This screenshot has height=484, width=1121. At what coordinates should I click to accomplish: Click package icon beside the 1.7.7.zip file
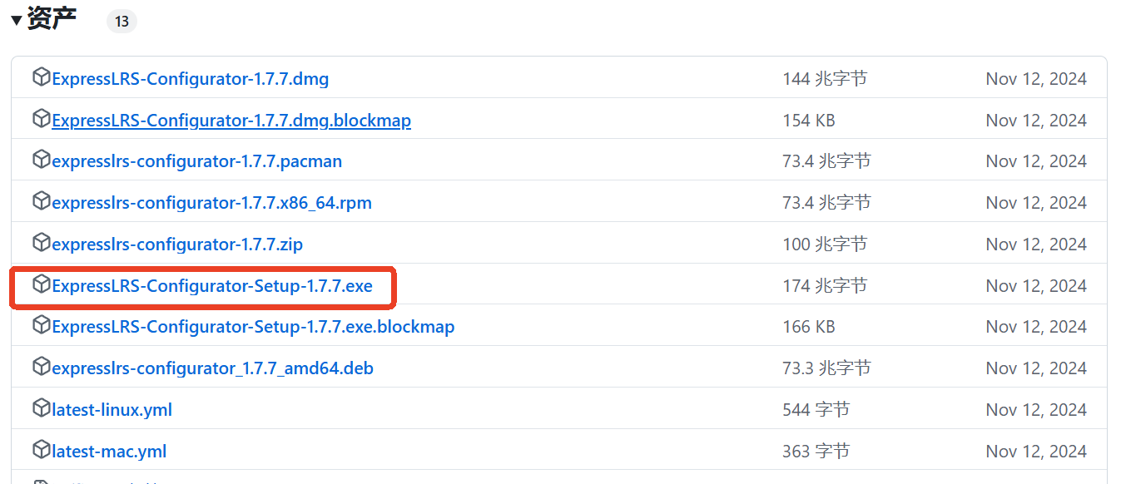(41, 243)
